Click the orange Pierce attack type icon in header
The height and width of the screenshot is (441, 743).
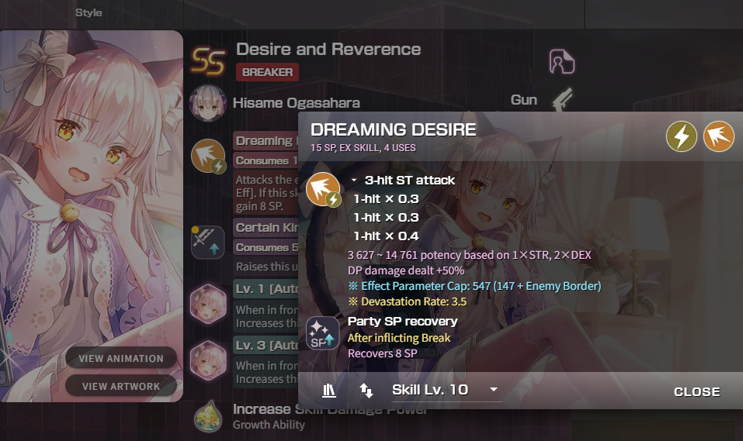point(718,136)
